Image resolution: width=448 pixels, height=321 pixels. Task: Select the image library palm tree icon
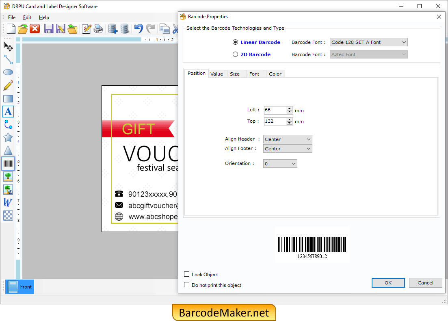(x=8, y=189)
